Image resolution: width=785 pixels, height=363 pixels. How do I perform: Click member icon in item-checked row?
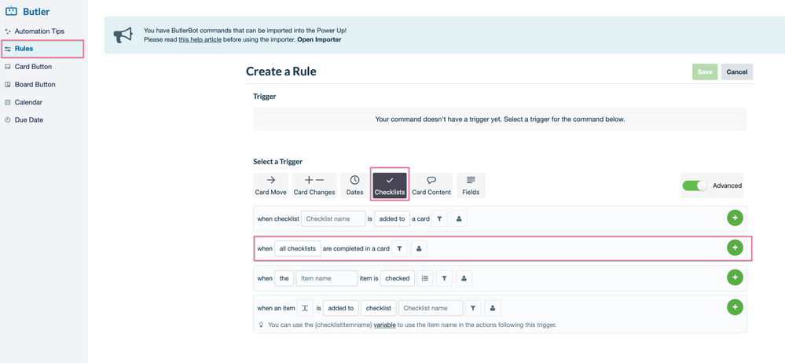[464, 278]
